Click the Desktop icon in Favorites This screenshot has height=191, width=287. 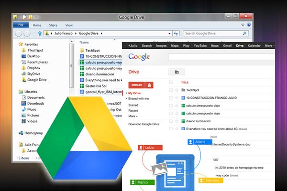tap(23, 56)
